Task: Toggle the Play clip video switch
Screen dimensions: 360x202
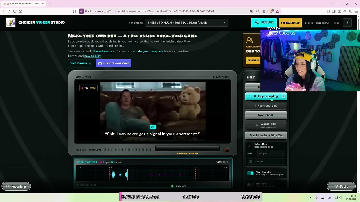Action: coord(250,173)
